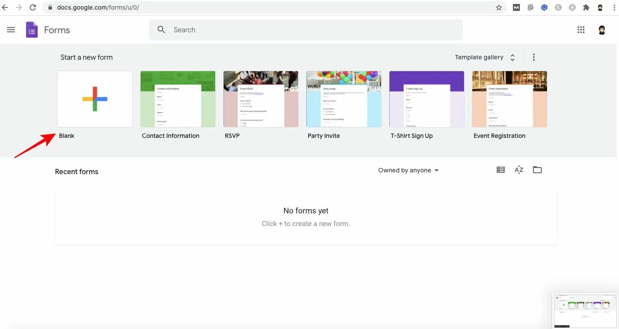Open the Owned by anyone dropdown
The width and height of the screenshot is (619, 329).
[409, 170]
